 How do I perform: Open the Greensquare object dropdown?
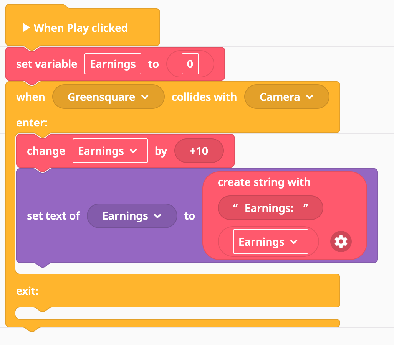pos(108,97)
